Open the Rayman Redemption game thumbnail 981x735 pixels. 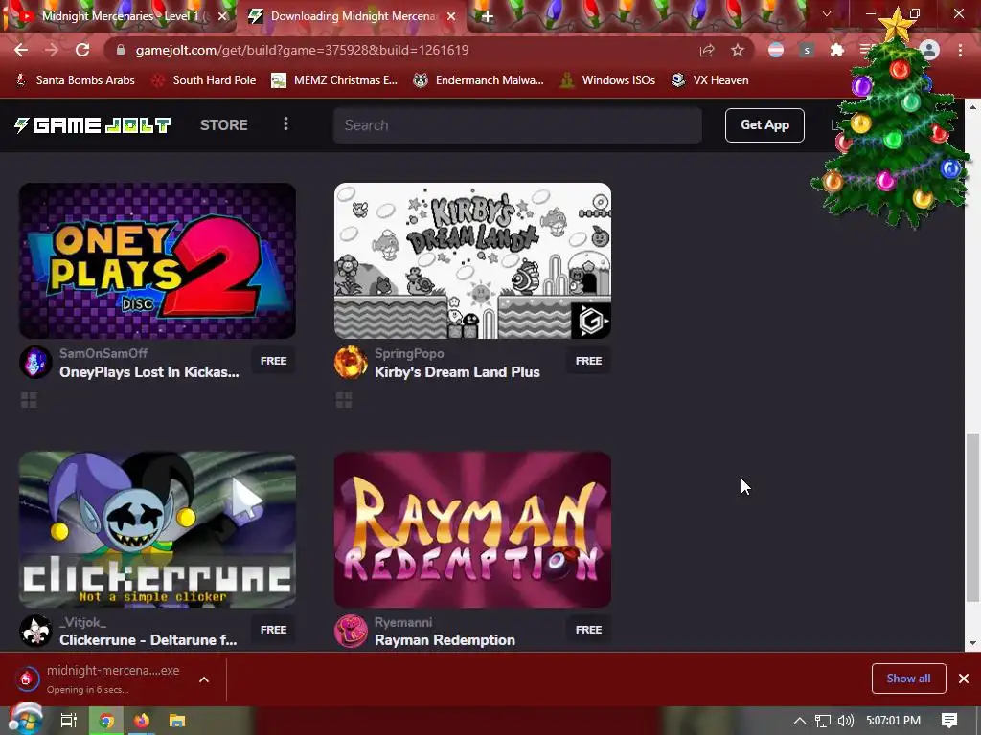pos(472,529)
